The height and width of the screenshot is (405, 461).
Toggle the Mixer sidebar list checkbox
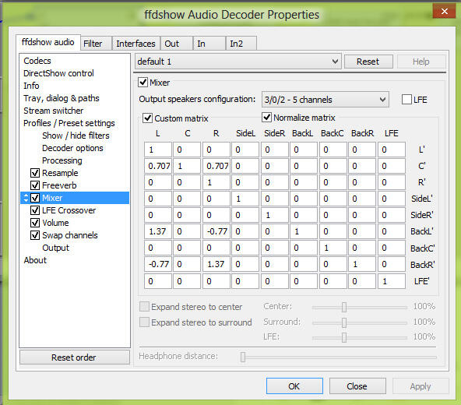coord(35,198)
